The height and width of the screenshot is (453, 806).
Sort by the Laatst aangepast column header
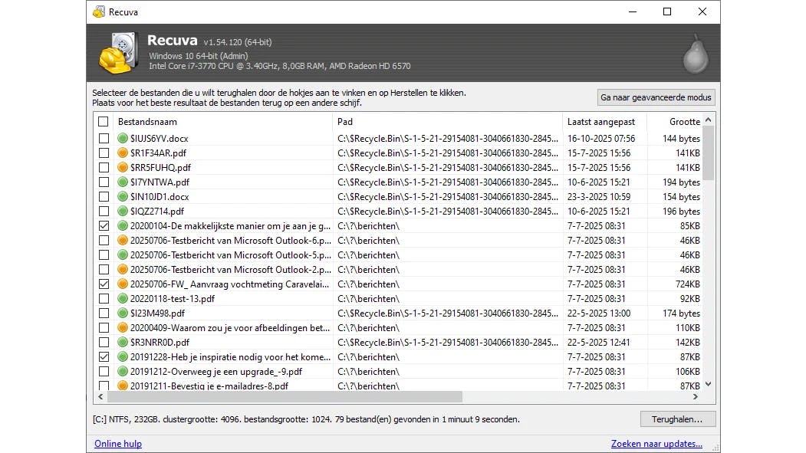point(601,122)
